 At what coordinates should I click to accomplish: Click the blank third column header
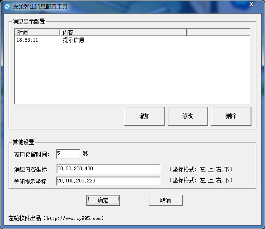pos(218,32)
